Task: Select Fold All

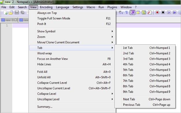Action: (x=72, y=72)
